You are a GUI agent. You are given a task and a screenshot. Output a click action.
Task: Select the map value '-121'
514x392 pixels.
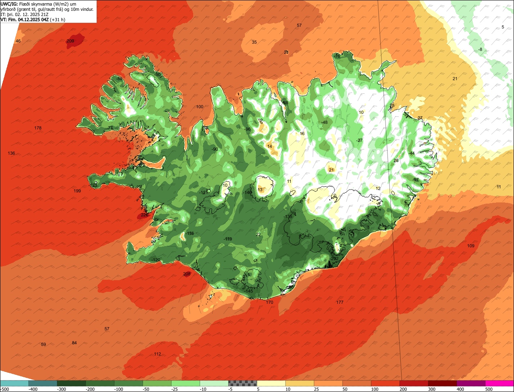click(204, 192)
